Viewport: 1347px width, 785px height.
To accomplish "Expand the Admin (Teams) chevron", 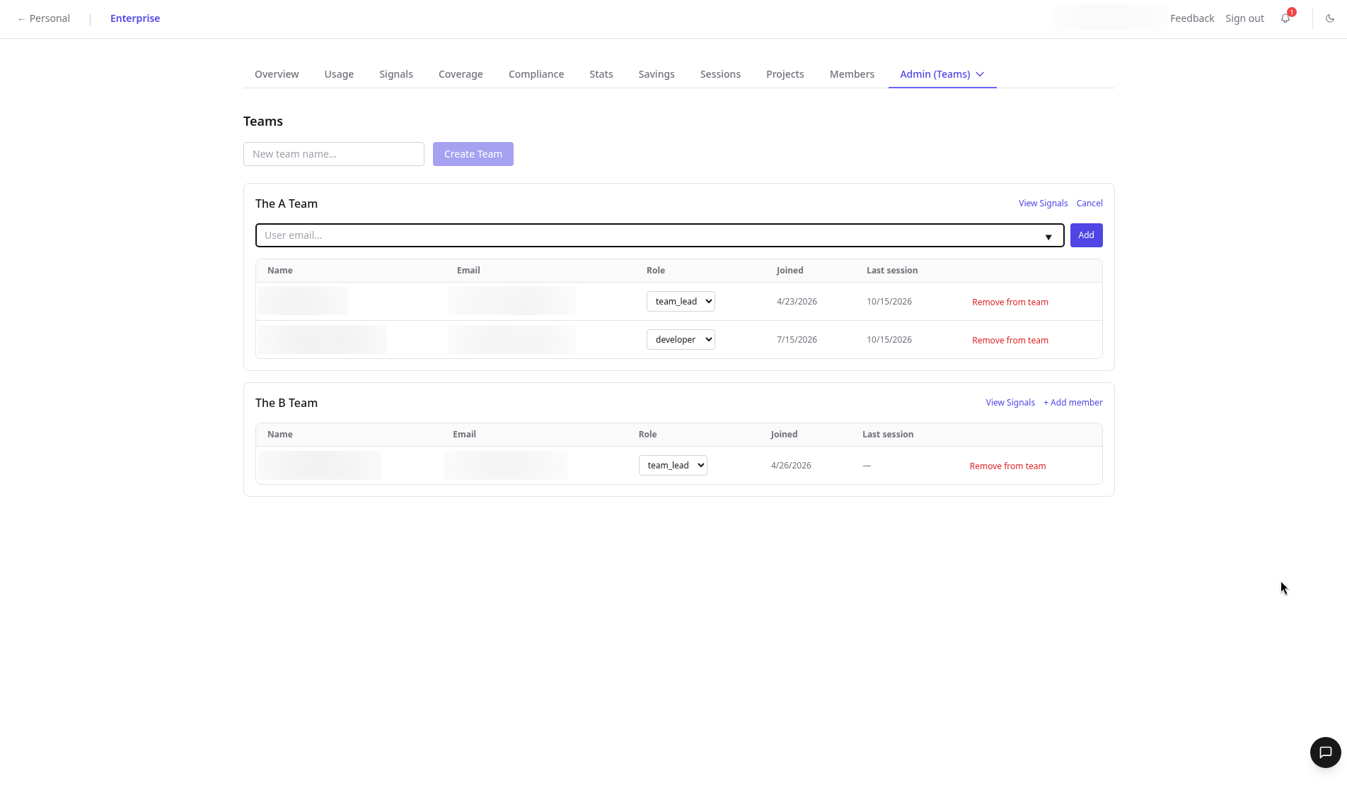I will point(980,74).
